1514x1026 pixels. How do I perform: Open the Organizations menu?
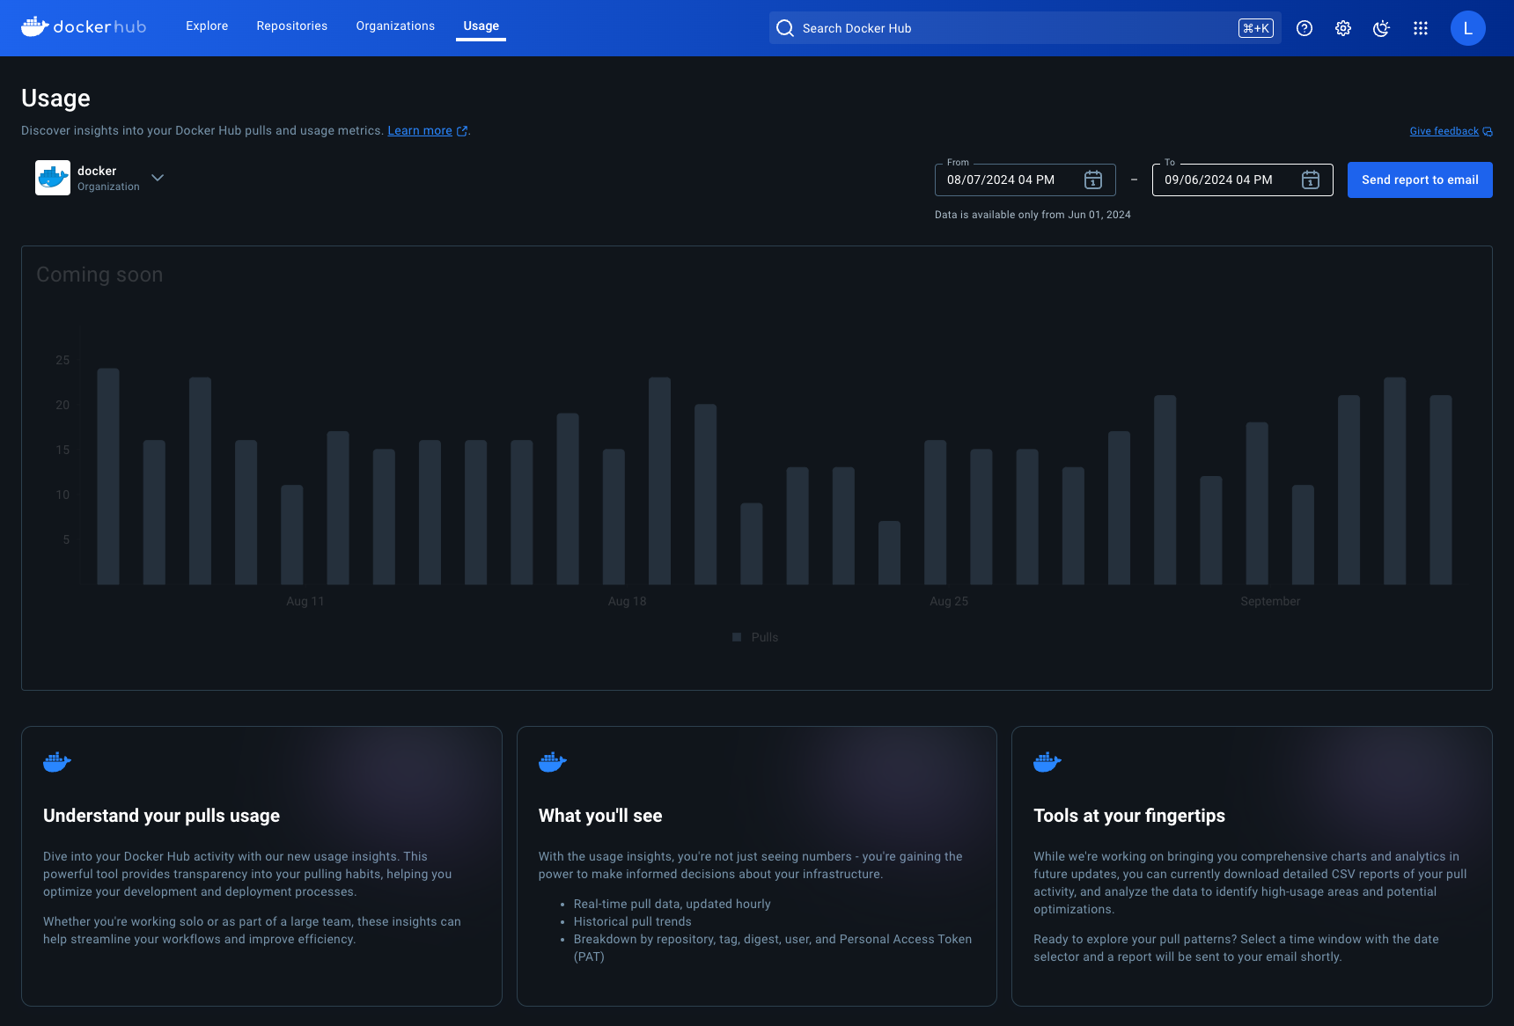394,26
